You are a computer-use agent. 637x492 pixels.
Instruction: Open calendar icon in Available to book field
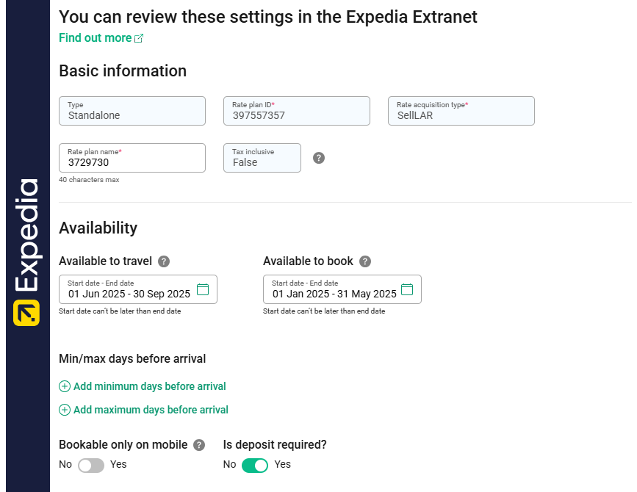pyautogui.click(x=406, y=289)
